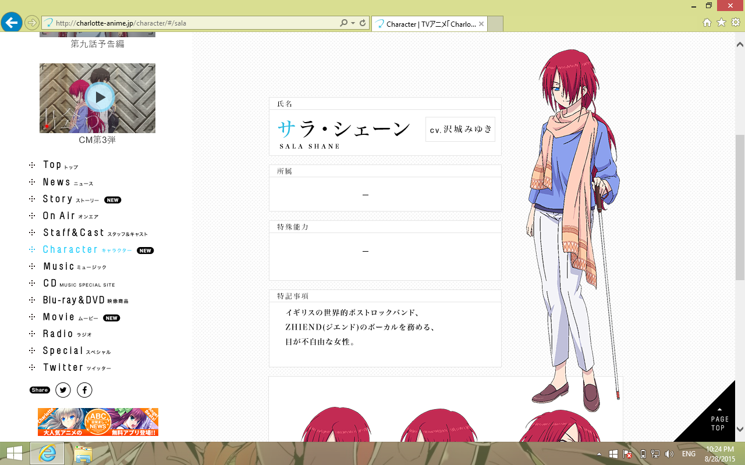Open the Radio menu link
Screen dimensions: 745x465
pos(68,334)
